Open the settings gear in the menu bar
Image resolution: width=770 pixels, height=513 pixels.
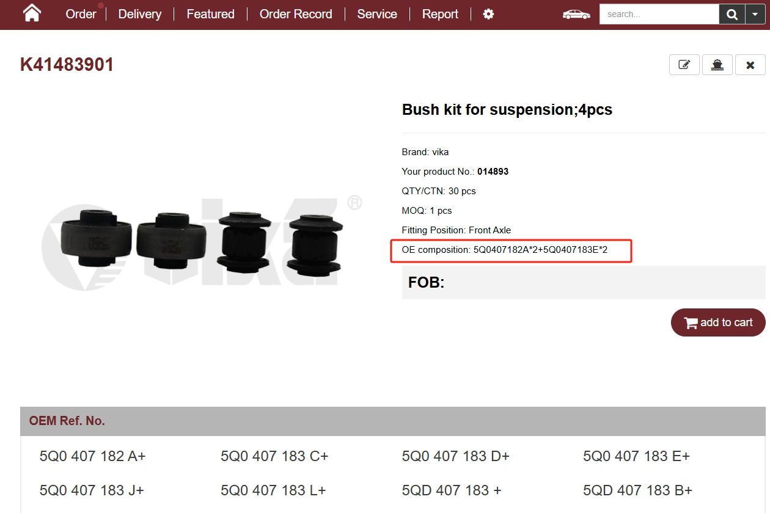click(488, 13)
